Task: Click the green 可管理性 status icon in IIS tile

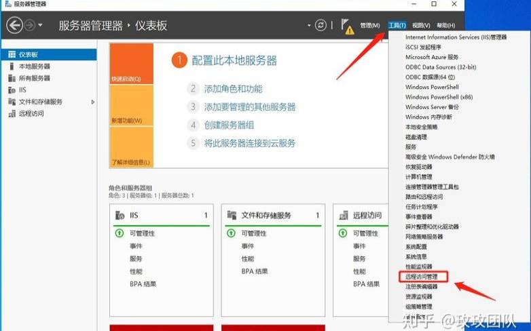Action: [x=120, y=233]
